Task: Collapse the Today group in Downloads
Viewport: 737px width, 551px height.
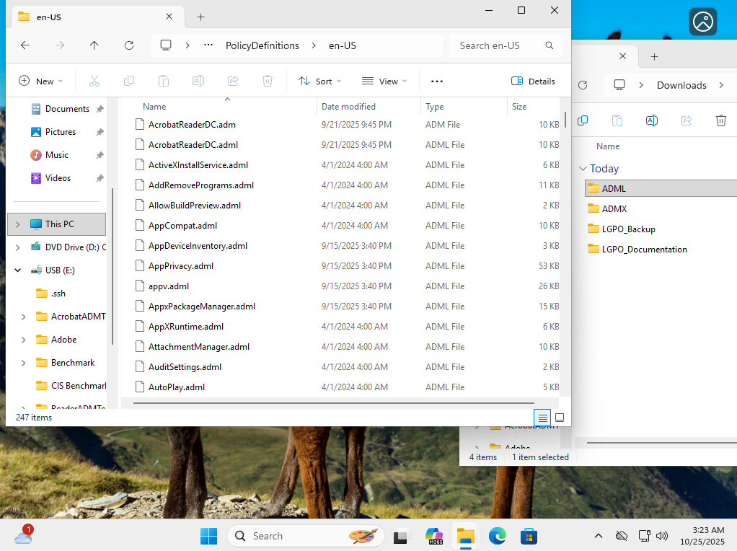Action: click(583, 169)
